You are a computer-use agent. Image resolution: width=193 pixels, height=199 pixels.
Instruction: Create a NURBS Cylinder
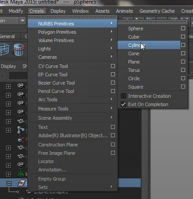tap(149, 45)
